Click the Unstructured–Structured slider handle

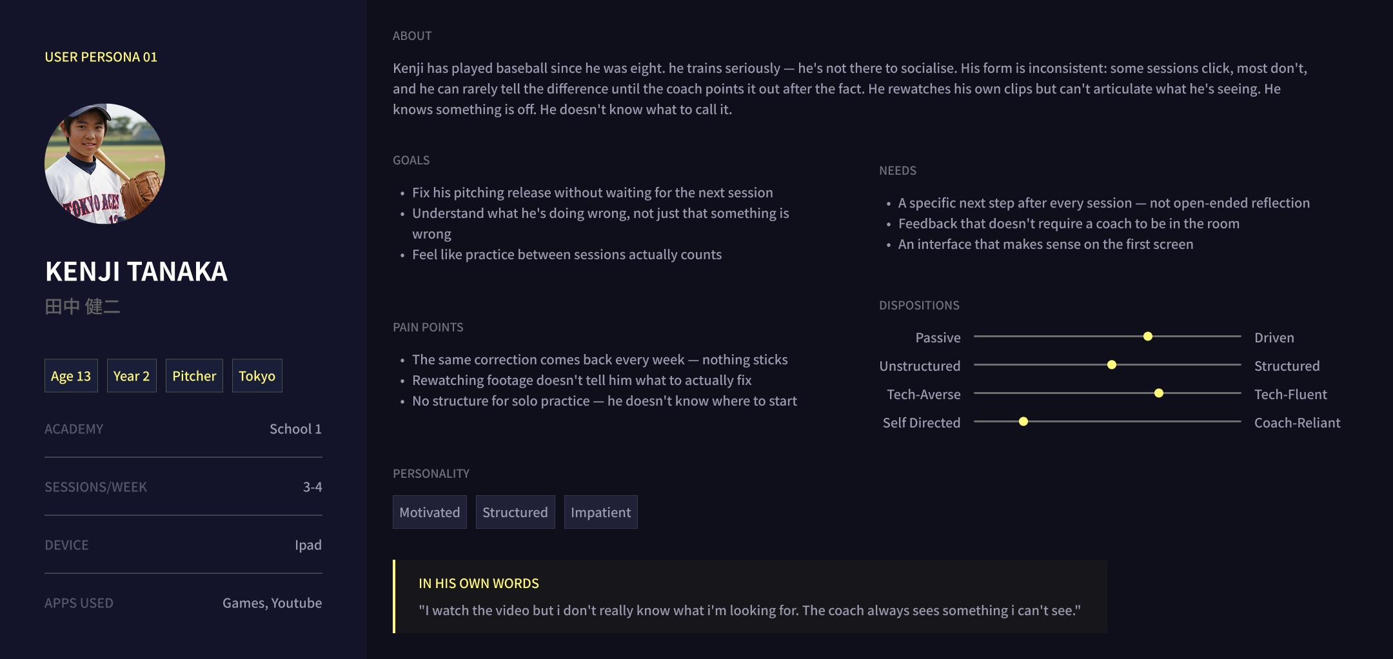pos(1112,365)
